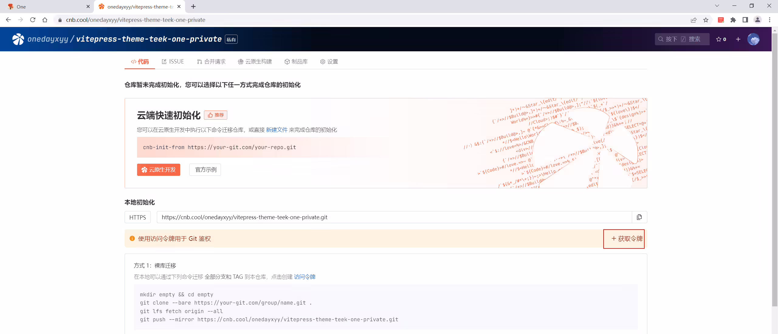The height and width of the screenshot is (334, 778).
Task: Open the 云原生构建 tab
Action: tap(255, 62)
